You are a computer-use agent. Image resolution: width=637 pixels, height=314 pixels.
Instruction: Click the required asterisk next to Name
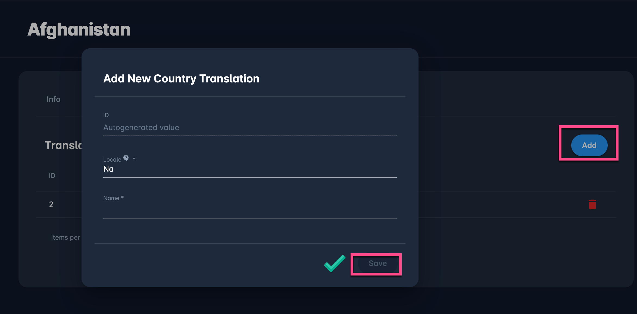[123, 198]
